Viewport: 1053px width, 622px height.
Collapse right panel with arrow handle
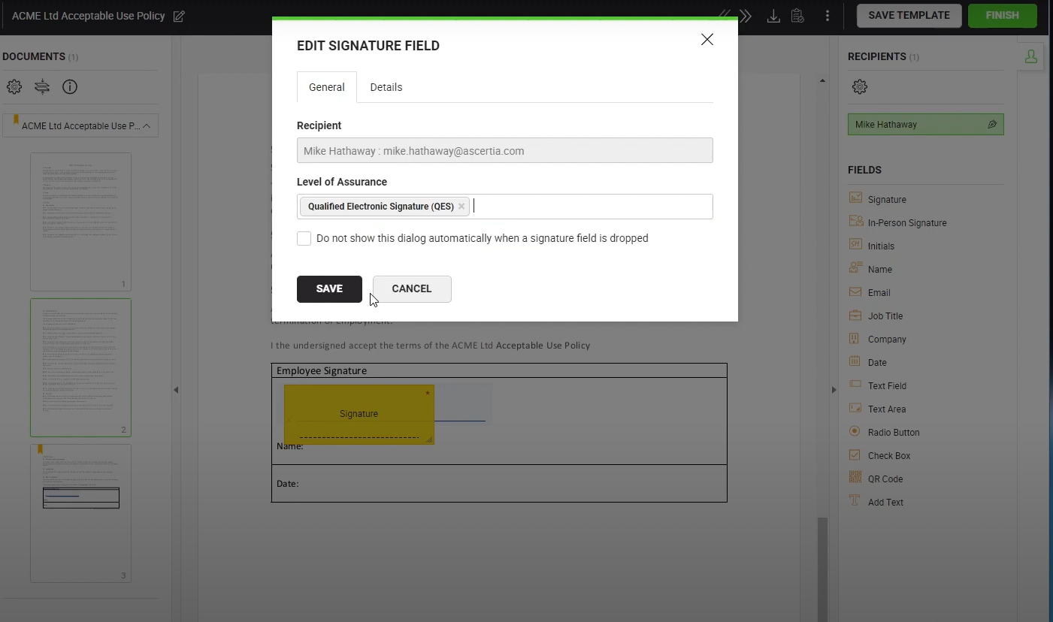coord(834,390)
